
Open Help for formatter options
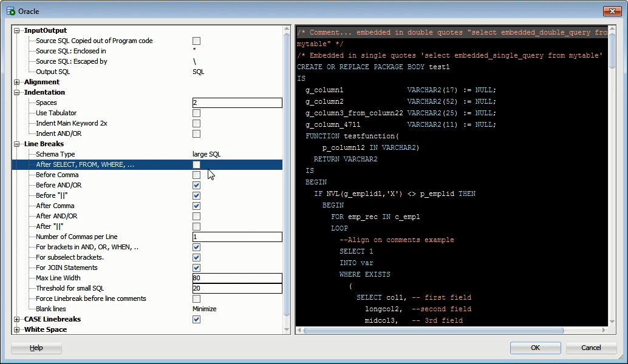(36, 348)
